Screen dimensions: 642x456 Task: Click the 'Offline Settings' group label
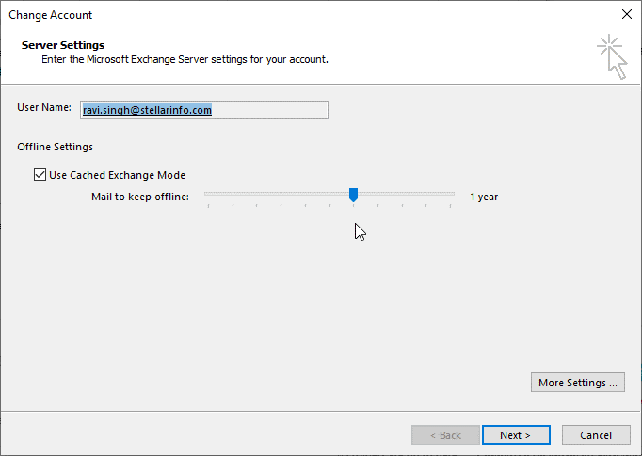[56, 147]
